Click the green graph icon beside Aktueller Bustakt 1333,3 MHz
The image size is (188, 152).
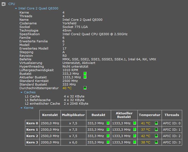(x=85, y=77)
